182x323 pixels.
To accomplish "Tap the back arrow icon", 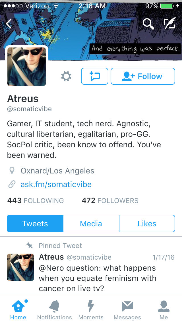I will coord(9,23).
